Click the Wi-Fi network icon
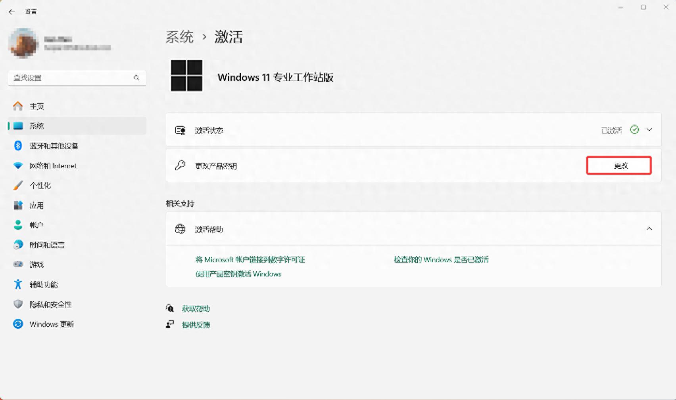This screenshot has width=676, height=400. coord(18,166)
